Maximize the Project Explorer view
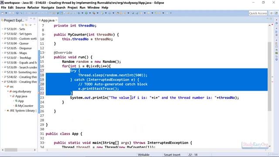Viewport: 279px width, 157px height. click(x=34, y=18)
